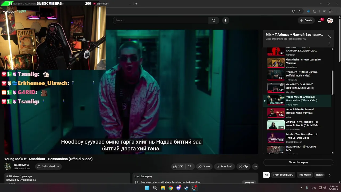Click the 8.5M views description text

tap(19, 177)
